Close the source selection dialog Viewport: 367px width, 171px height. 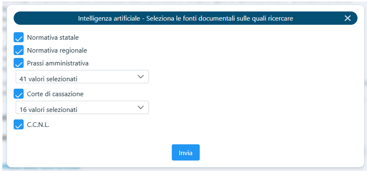(x=347, y=18)
